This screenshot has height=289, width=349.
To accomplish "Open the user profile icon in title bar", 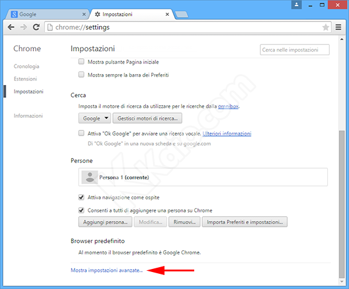I will tap(296, 4).
